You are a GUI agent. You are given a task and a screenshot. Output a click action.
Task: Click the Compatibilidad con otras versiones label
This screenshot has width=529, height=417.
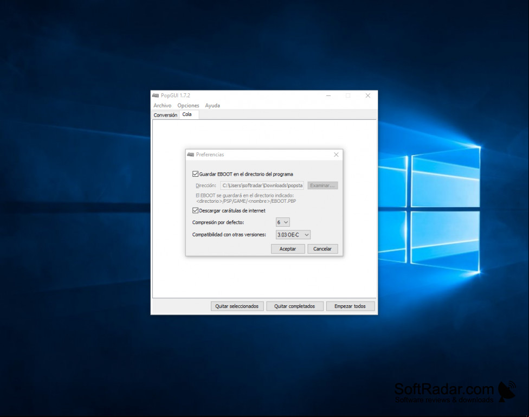tap(229, 235)
